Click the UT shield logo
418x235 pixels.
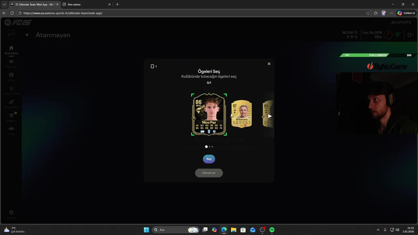tap(11, 35)
